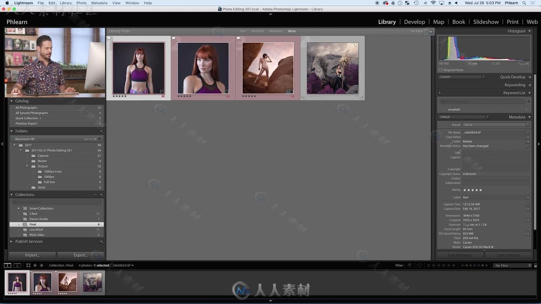Expand the Quick Develop panel

[529, 77]
